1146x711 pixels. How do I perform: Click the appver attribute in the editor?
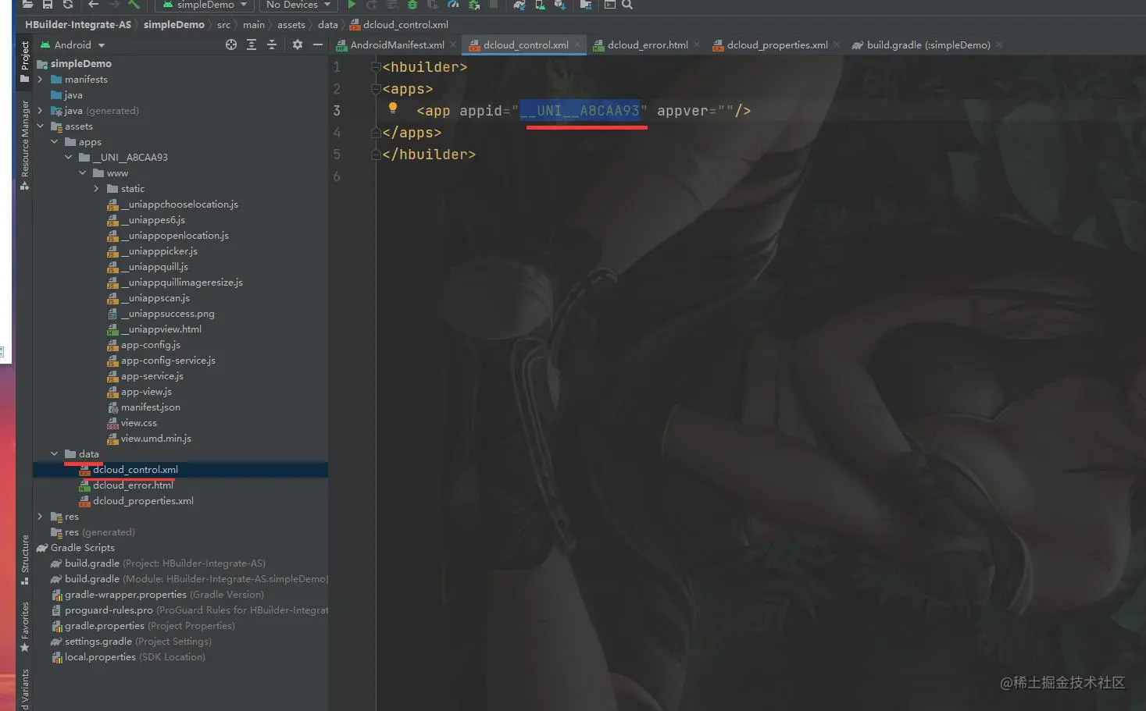click(x=683, y=111)
